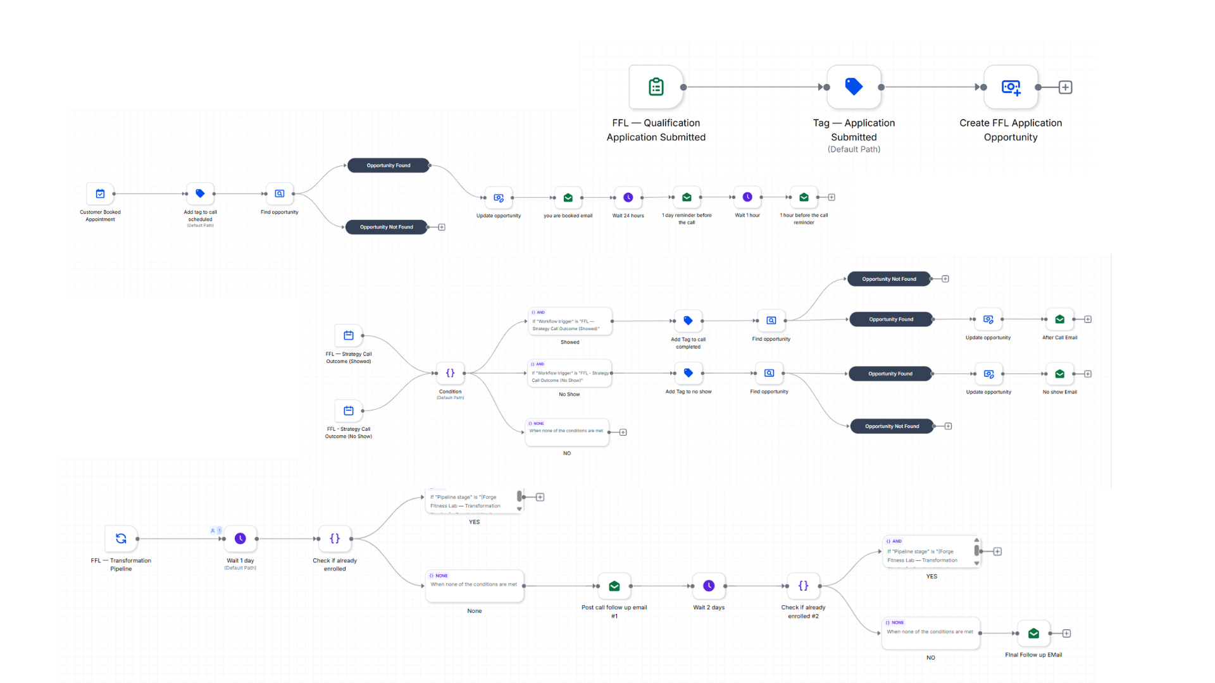Open Update opportunity node before booked email

499,198
